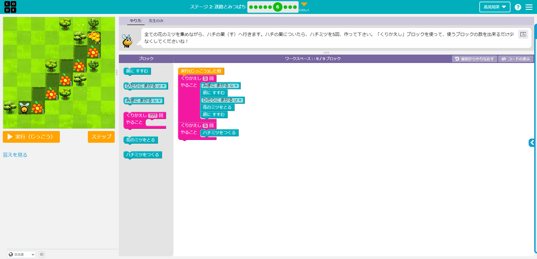Open direction dropdown on workspace ひだりに まがる block
This screenshot has height=259, width=537.
(x=240, y=100)
